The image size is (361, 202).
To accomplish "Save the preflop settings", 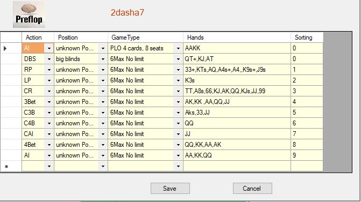I will pyautogui.click(x=170, y=189).
